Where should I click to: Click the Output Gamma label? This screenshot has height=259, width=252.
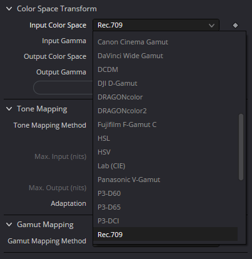pyautogui.click(x=61, y=72)
